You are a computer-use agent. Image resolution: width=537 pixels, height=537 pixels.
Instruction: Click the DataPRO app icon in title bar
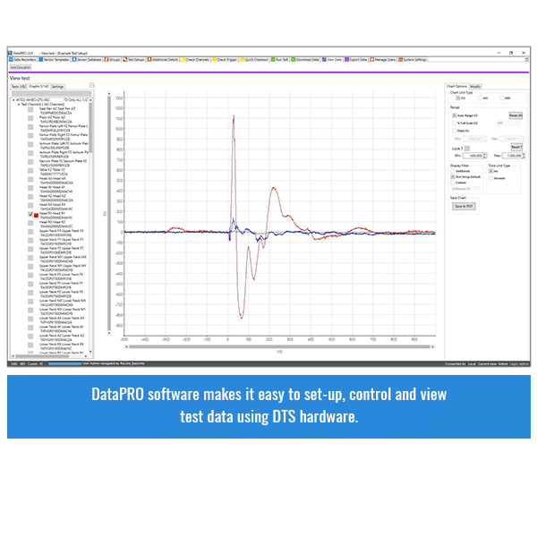(10, 53)
